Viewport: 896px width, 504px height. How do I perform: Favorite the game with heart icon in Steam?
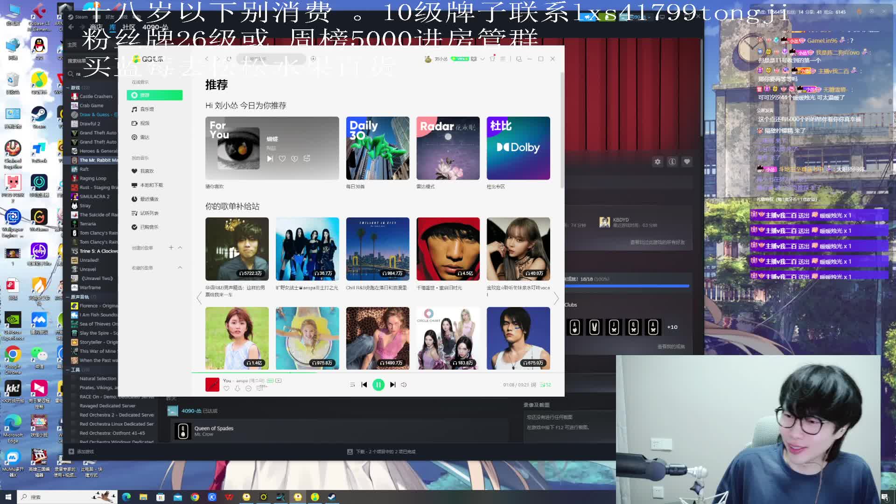point(687,162)
